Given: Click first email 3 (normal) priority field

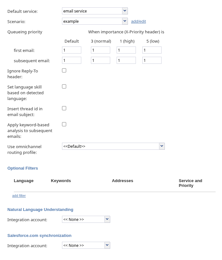Looking at the screenshot, I should (x=101, y=50).
